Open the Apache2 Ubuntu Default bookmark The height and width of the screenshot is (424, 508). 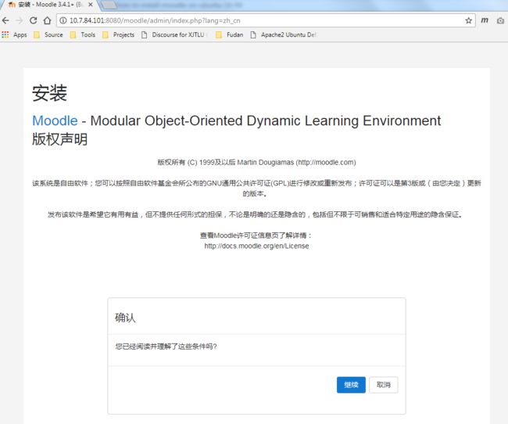pyautogui.click(x=283, y=34)
